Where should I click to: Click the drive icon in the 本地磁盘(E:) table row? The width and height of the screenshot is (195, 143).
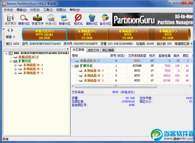pos(81,76)
